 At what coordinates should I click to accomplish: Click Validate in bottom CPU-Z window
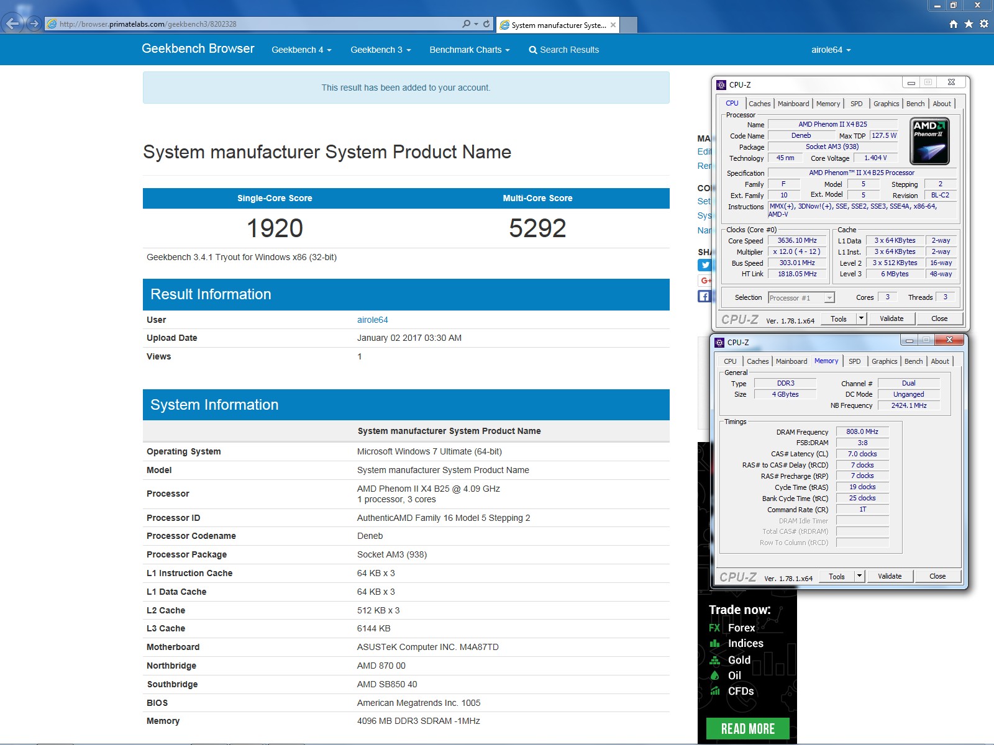tap(890, 576)
